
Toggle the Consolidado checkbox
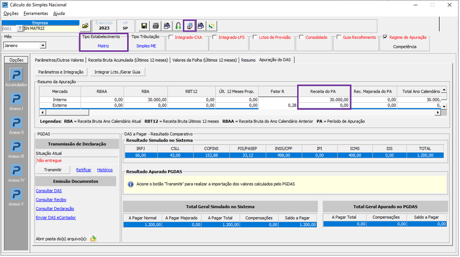coord(301,37)
